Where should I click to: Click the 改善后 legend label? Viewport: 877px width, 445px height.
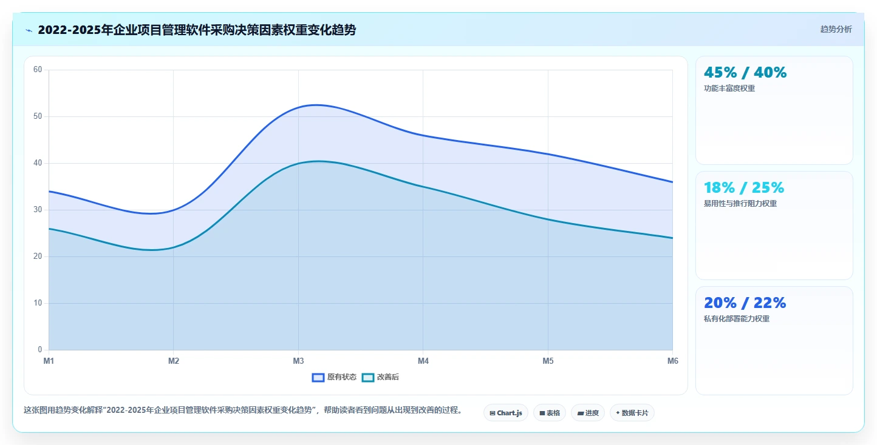pyautogui.click(x=388, y=377)
